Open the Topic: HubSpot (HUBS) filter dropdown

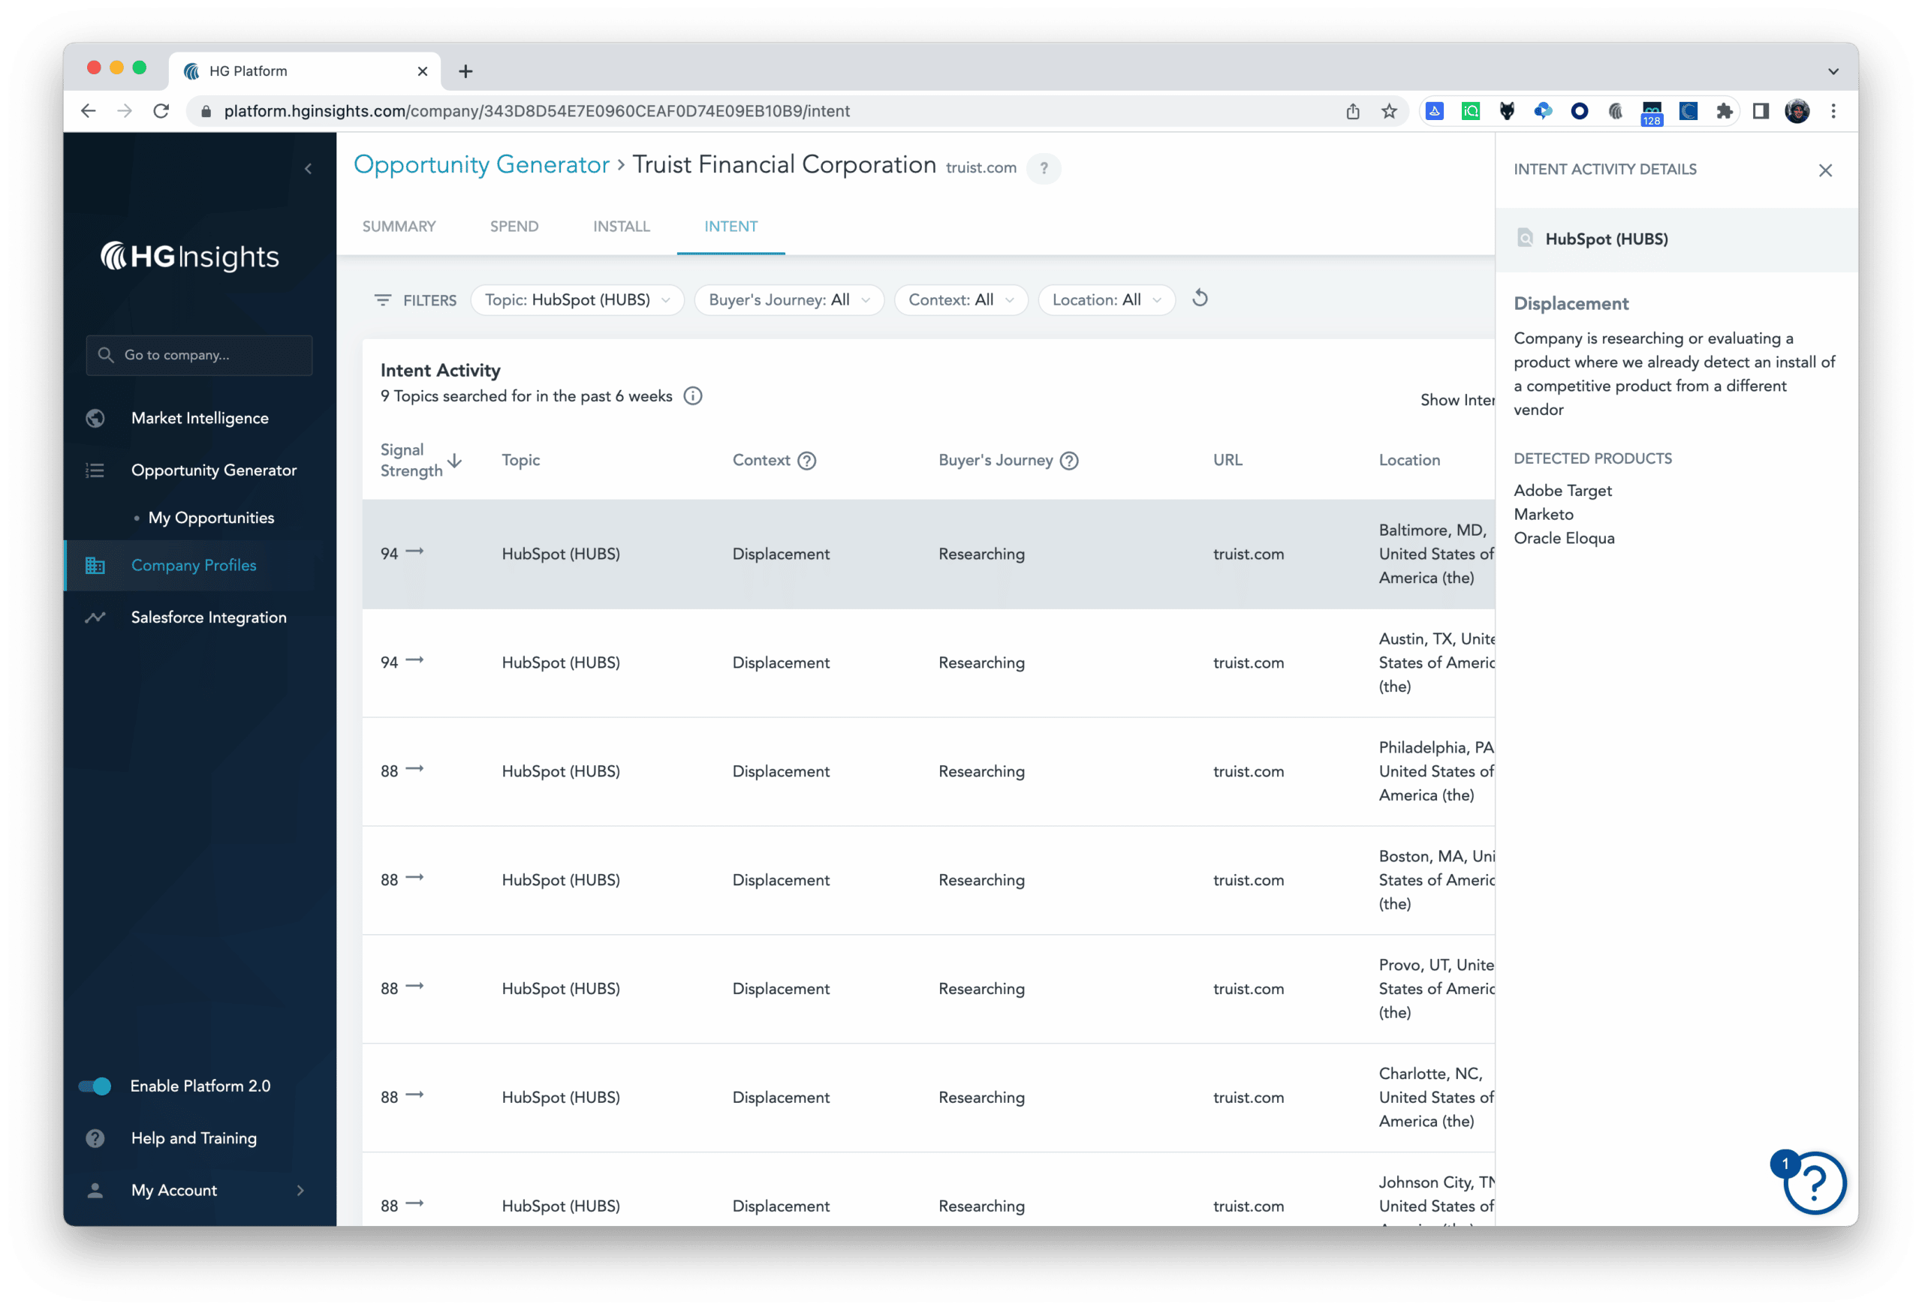pos(577,300)
